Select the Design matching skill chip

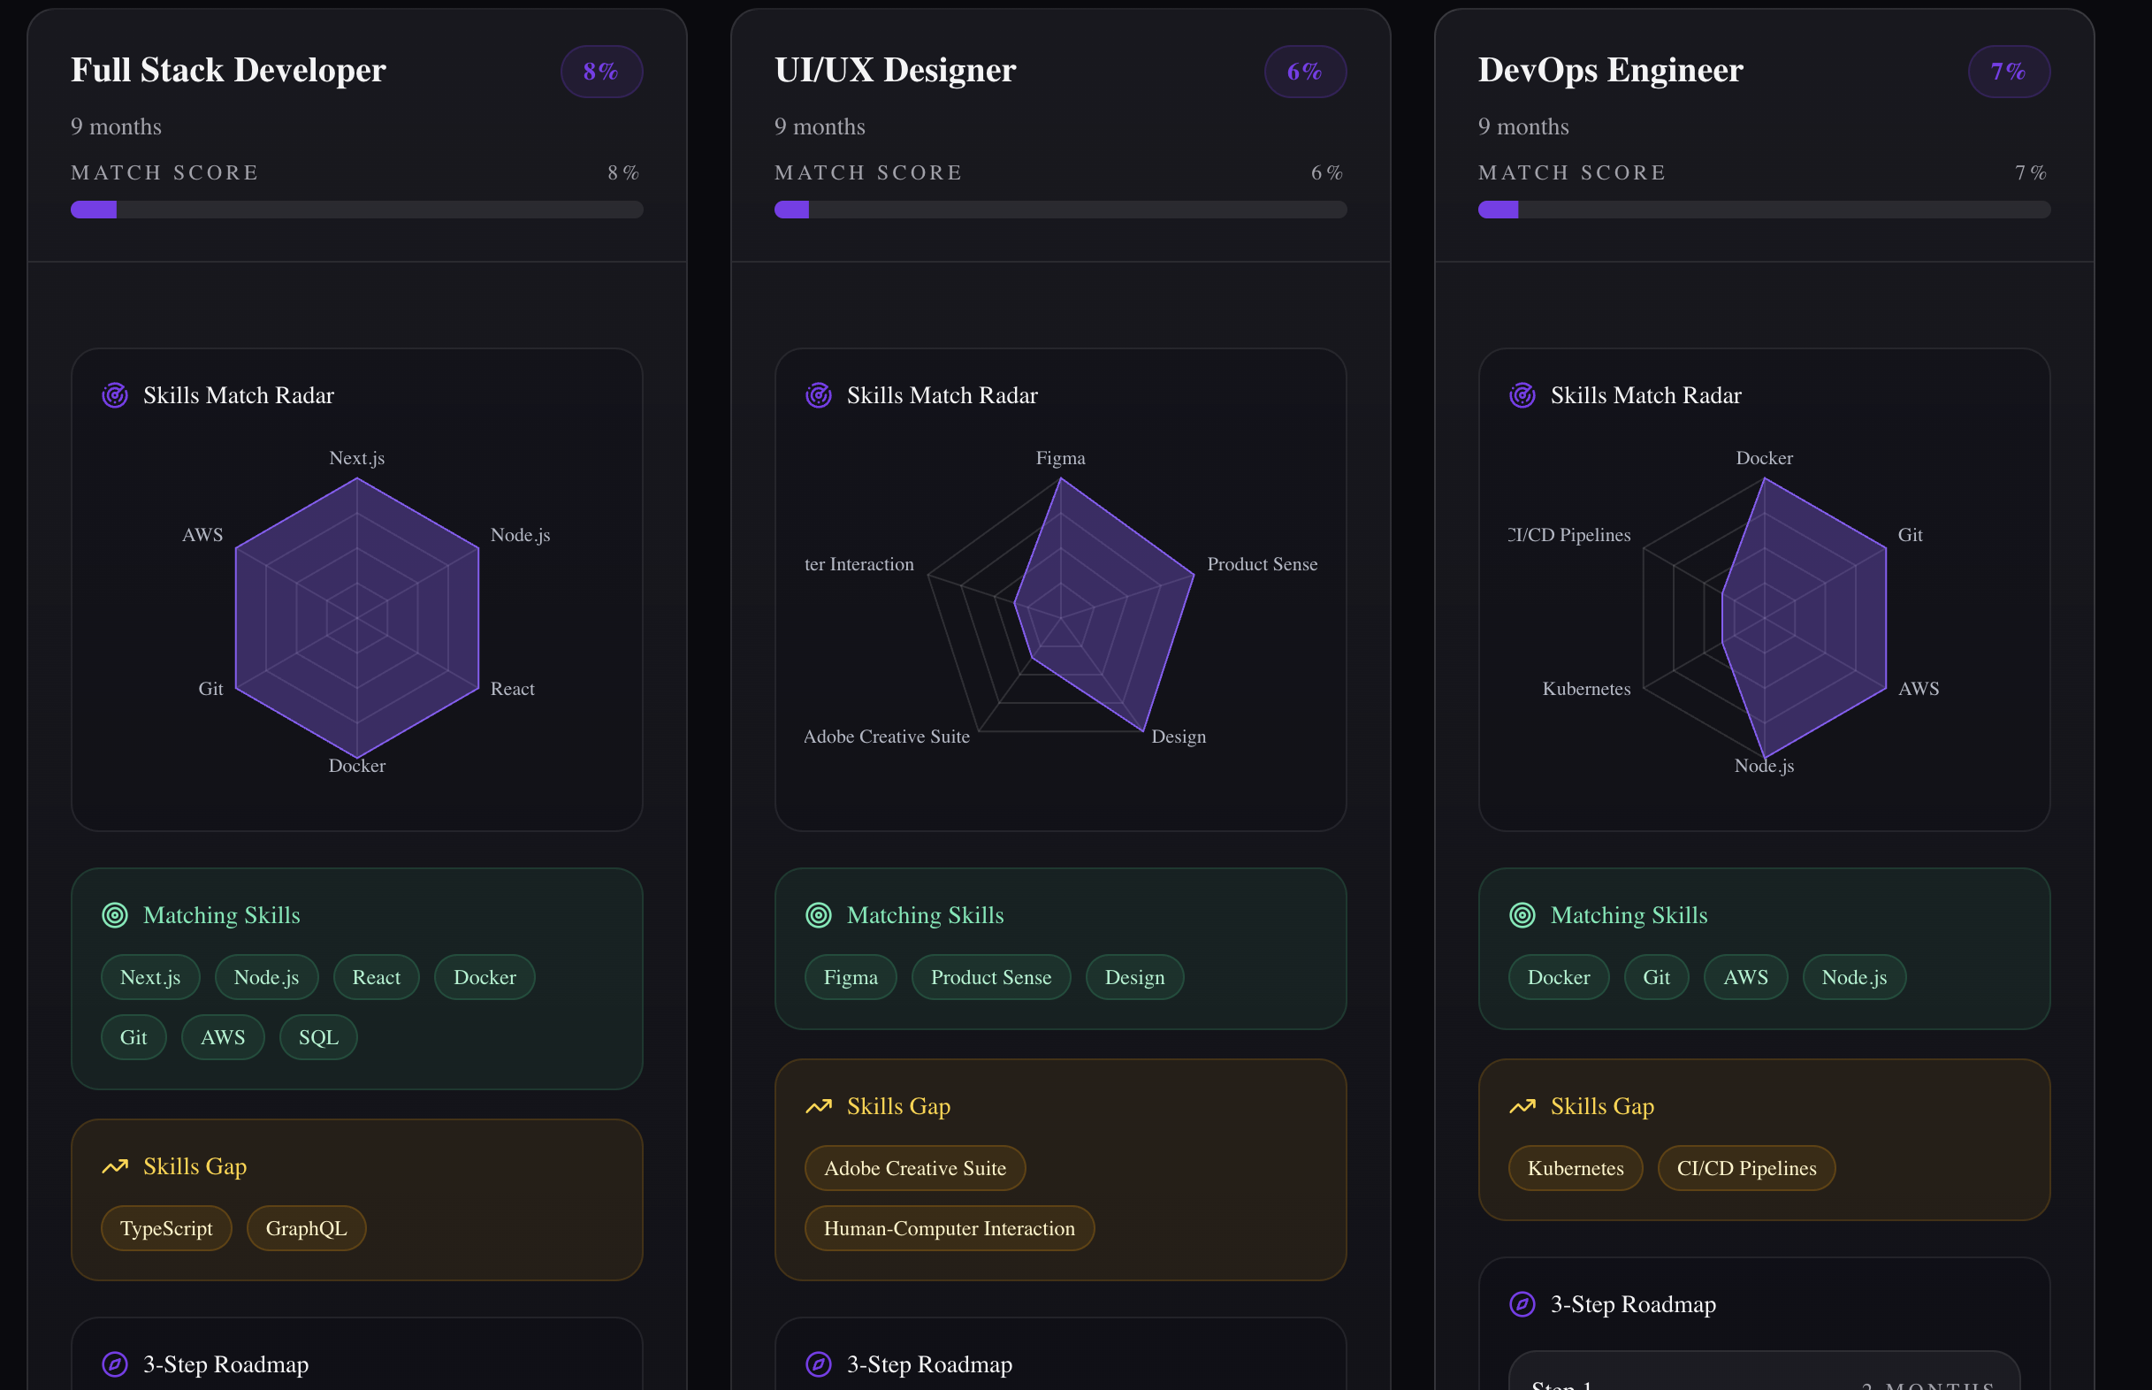[x=1135, y=978]
